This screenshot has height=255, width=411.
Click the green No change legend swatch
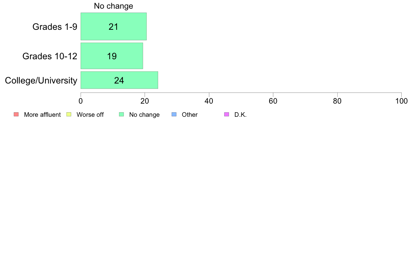(121, 114)
